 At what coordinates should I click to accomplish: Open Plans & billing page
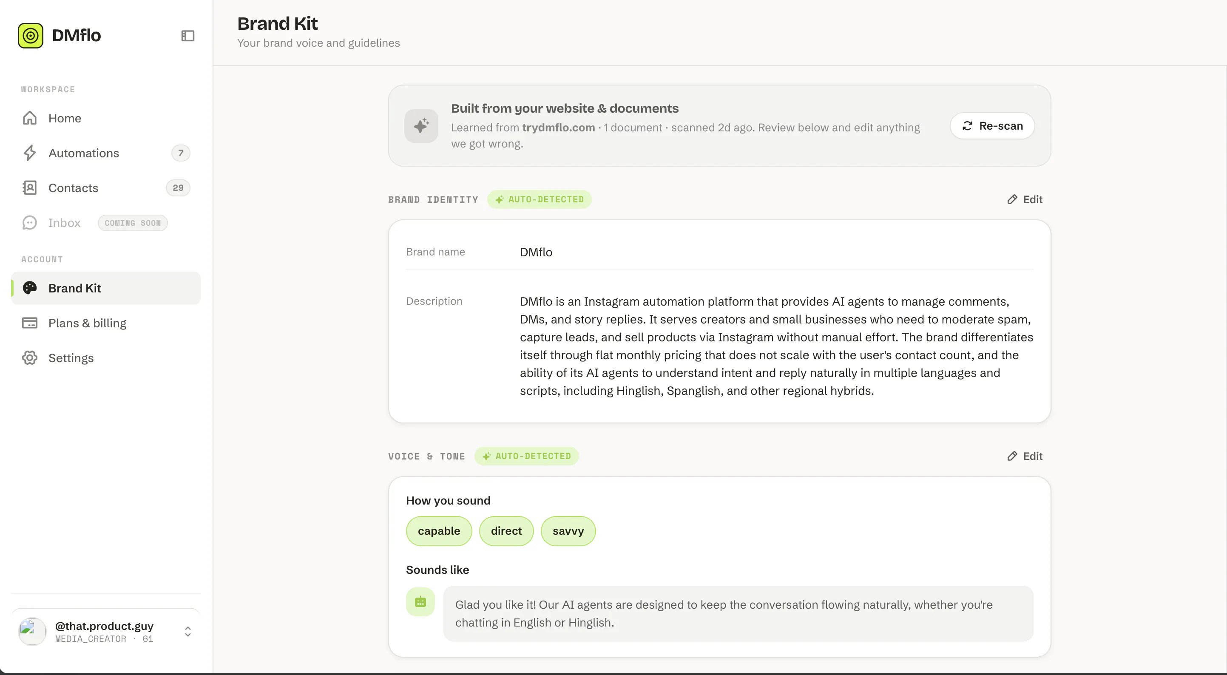coord(106,323)
